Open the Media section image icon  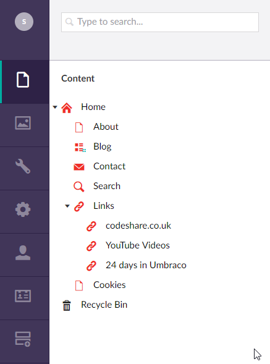[23, 123]
